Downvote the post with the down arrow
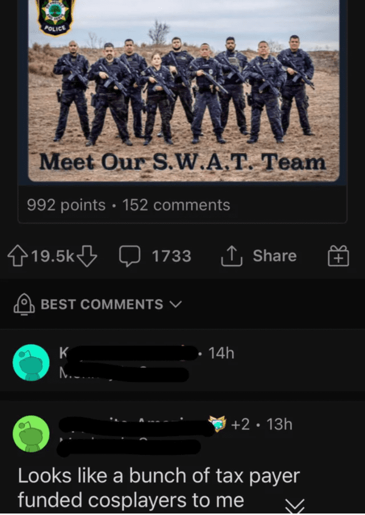 coord(87,256)
